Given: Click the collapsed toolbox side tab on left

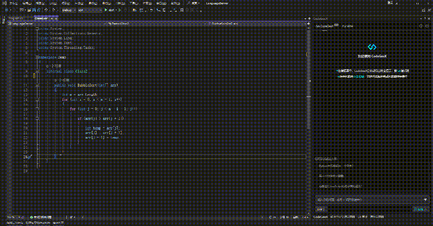Looking at the screenshot, I should pos(3,20).
